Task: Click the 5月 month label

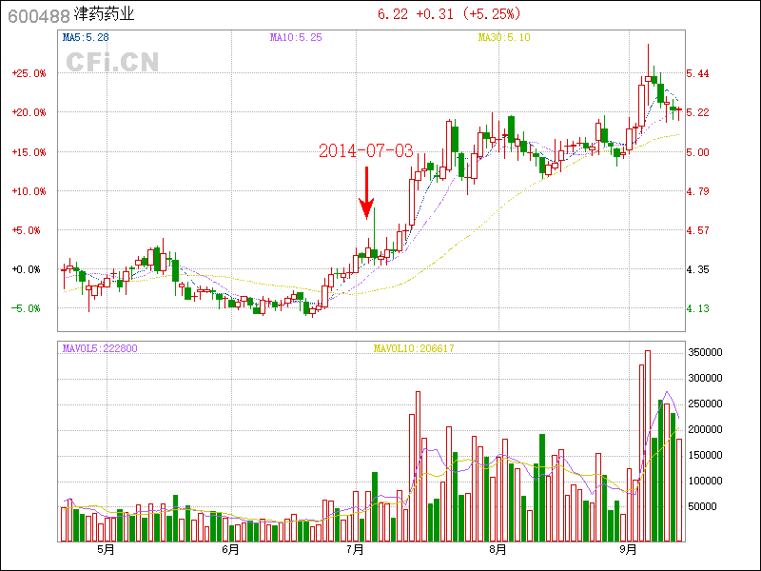Action: [x=107, y=550]
